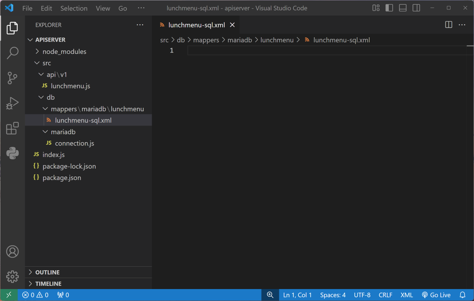Click the remote window indicator icon

[9, 295]
